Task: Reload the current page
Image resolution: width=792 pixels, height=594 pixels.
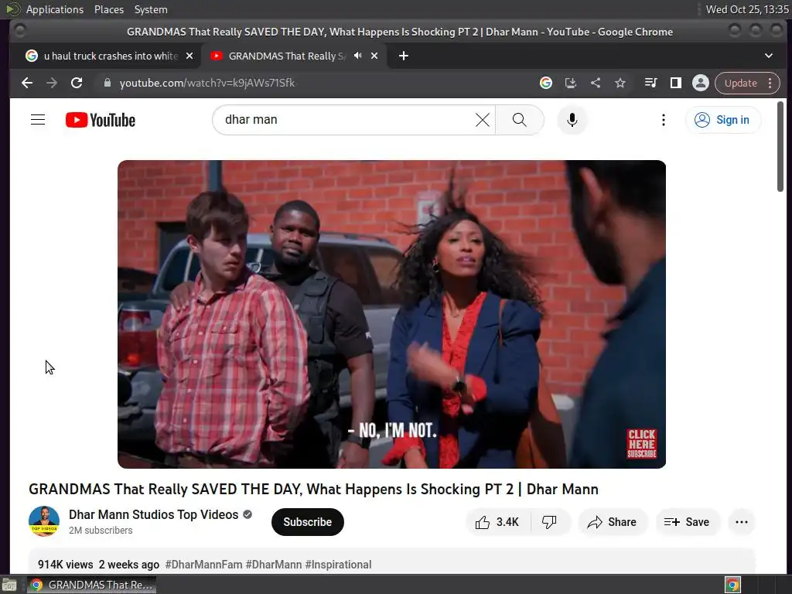Action: click(77, 83)
